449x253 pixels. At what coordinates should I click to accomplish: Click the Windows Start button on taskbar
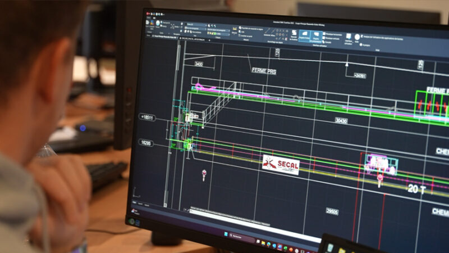226,234
